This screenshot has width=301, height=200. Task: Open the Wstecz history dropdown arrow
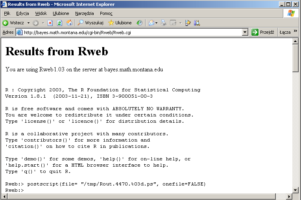[28, 23]
